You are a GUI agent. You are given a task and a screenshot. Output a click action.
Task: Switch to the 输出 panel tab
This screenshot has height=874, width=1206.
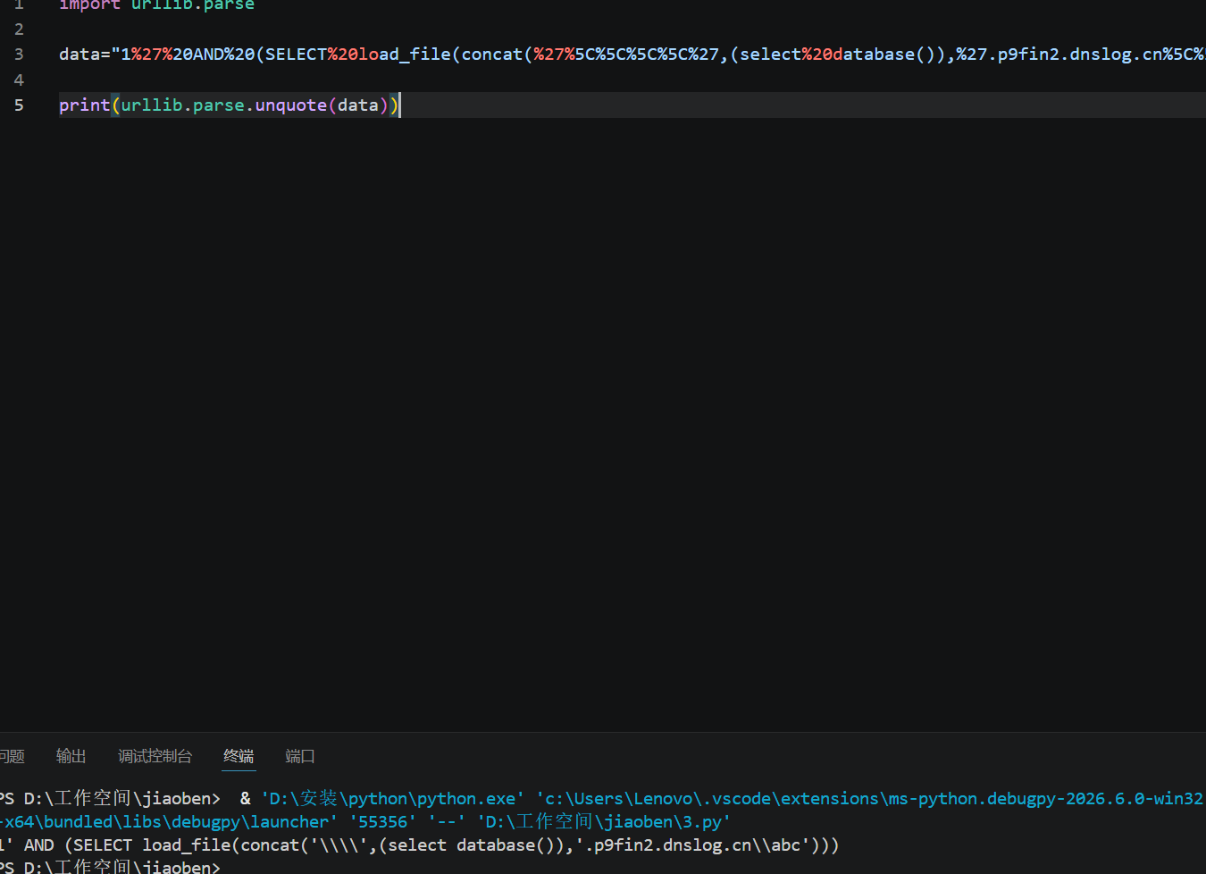[71, 756]
